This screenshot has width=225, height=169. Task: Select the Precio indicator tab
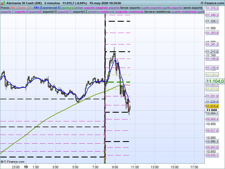point(5,8)
